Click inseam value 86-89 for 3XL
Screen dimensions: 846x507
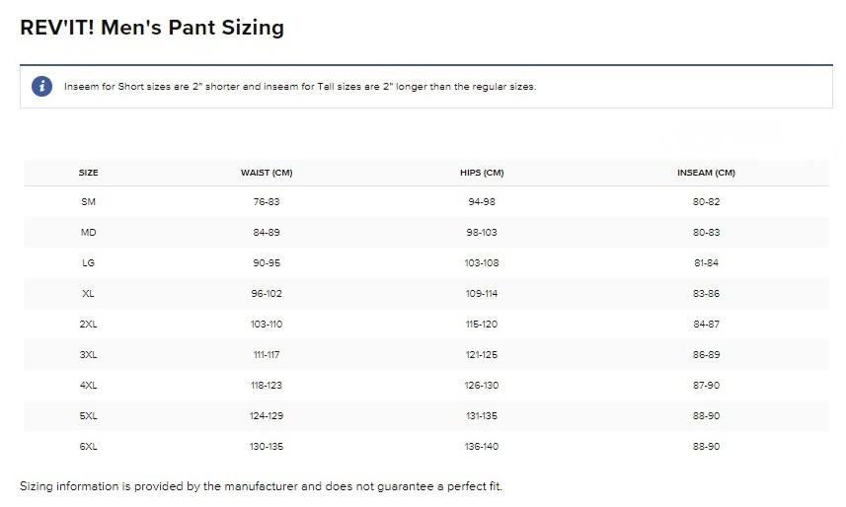[x=706, y=355]
